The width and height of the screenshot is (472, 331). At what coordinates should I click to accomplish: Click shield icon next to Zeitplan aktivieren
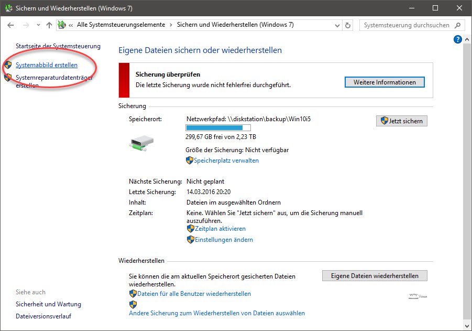coord(190,229)
